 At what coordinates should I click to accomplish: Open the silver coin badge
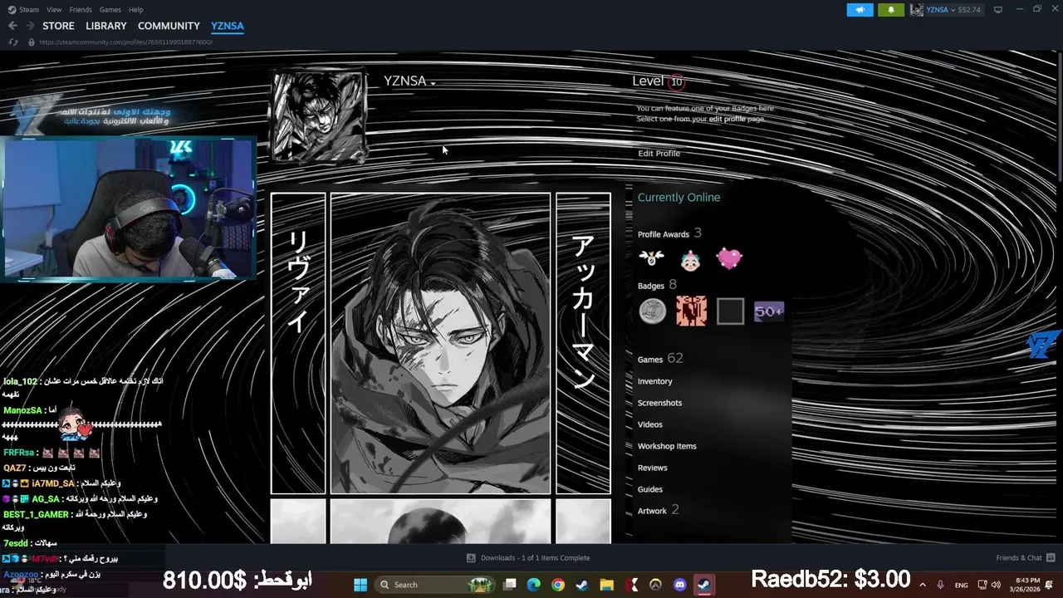(x=653, y=311)
